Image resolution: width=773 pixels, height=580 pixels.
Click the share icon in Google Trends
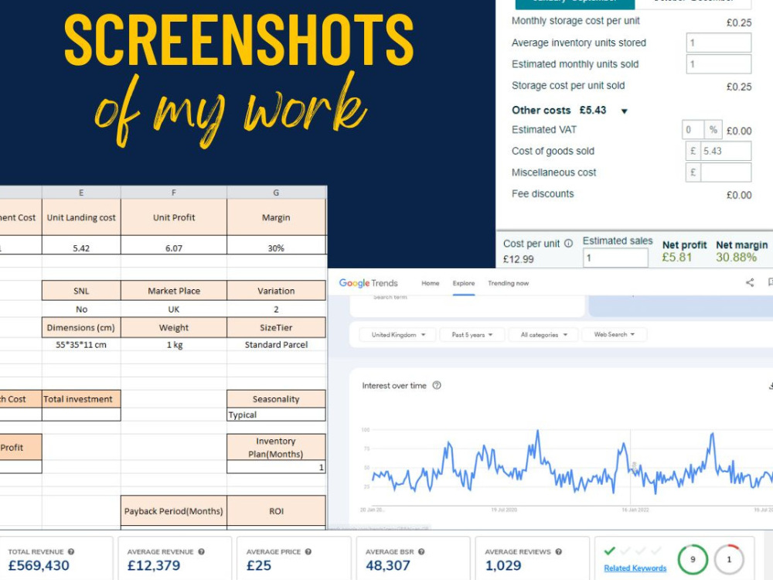pos(750,282)
